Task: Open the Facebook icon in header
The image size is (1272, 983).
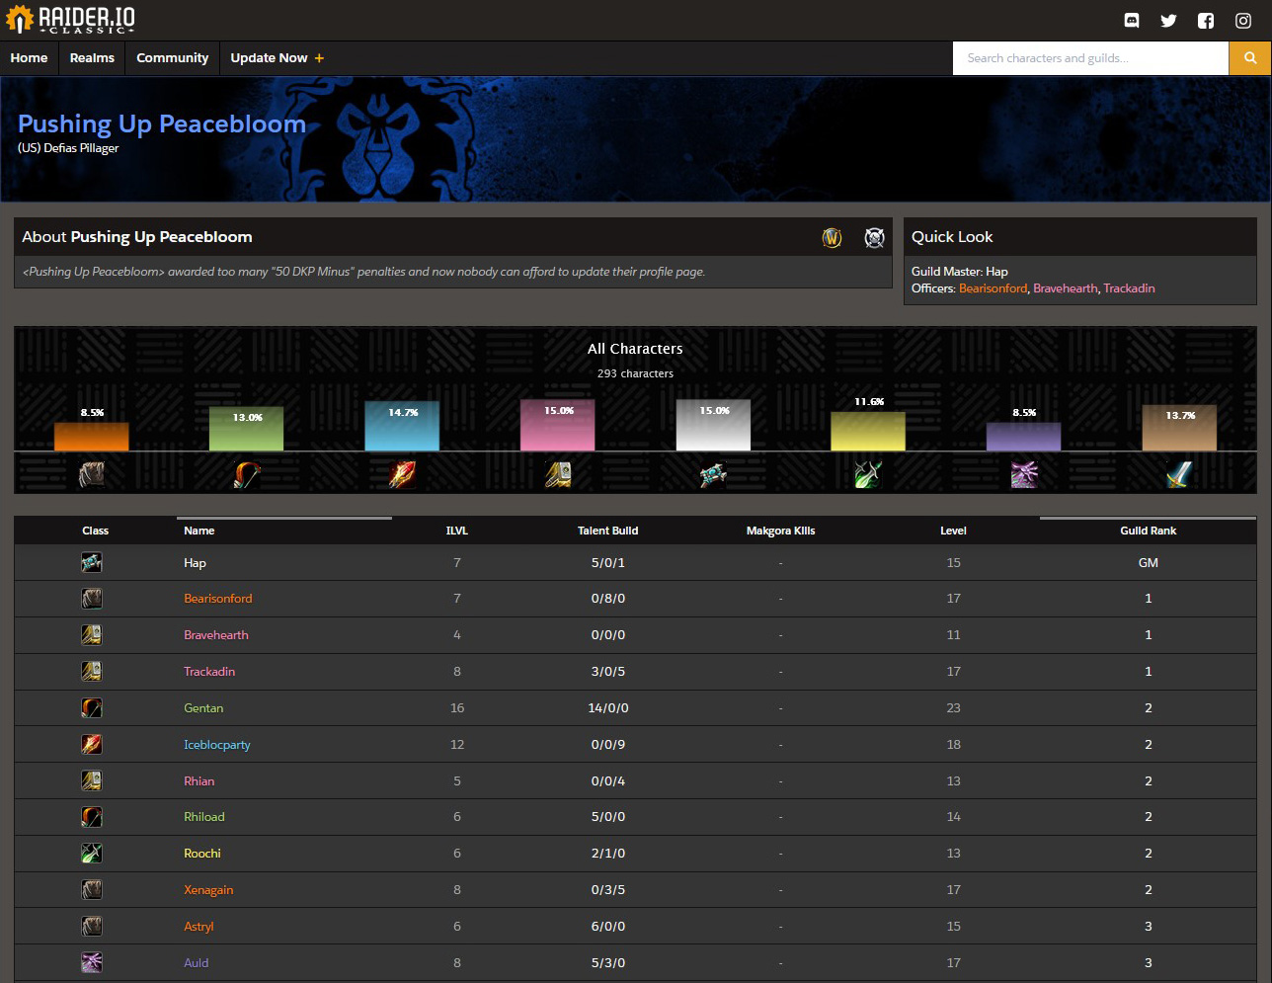Action: click(1206, 20)
